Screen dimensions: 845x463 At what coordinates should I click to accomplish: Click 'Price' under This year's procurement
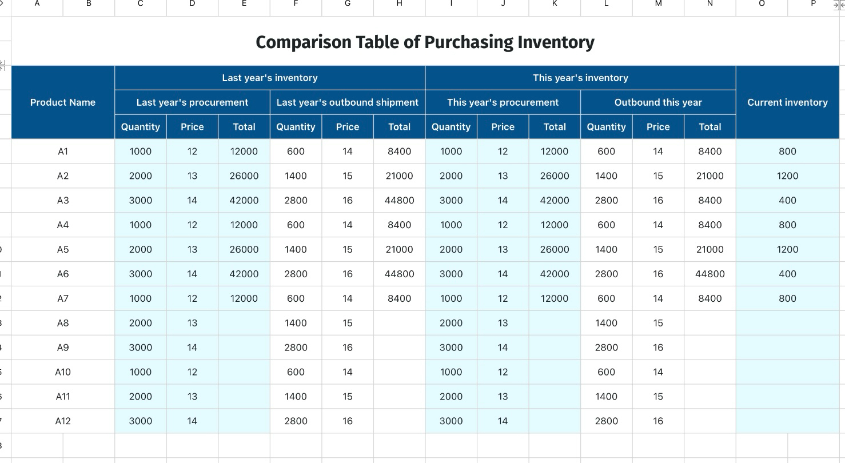click(503, 127)
